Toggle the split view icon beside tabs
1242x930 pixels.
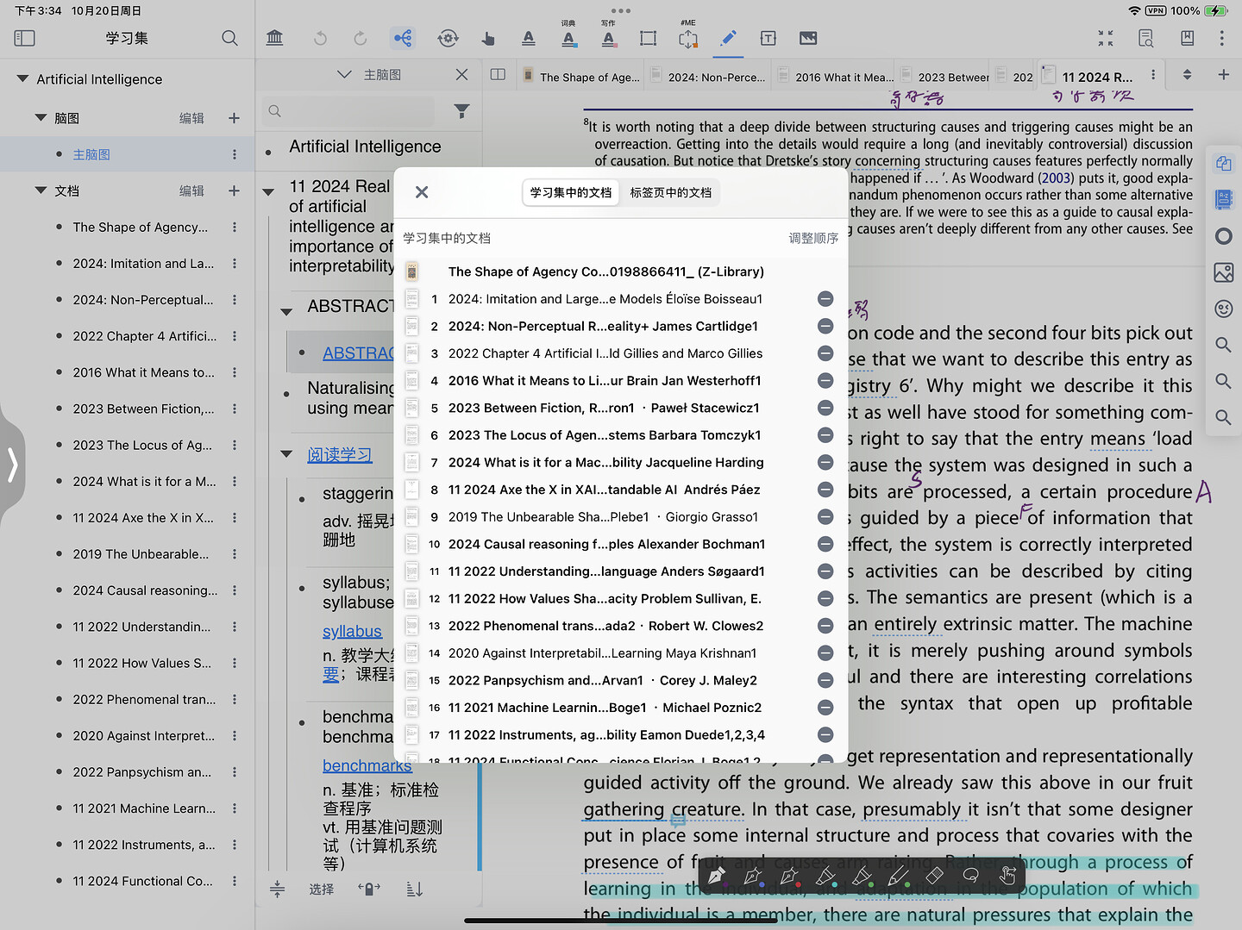(x=498, y=75)
